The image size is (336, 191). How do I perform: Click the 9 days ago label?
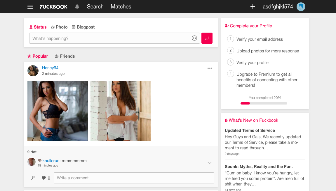coord(232,154)
